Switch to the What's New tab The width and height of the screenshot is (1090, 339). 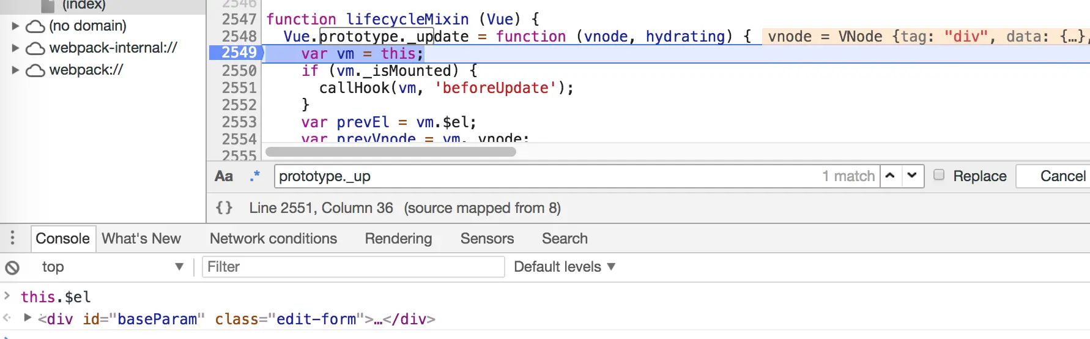click(141, 239)
